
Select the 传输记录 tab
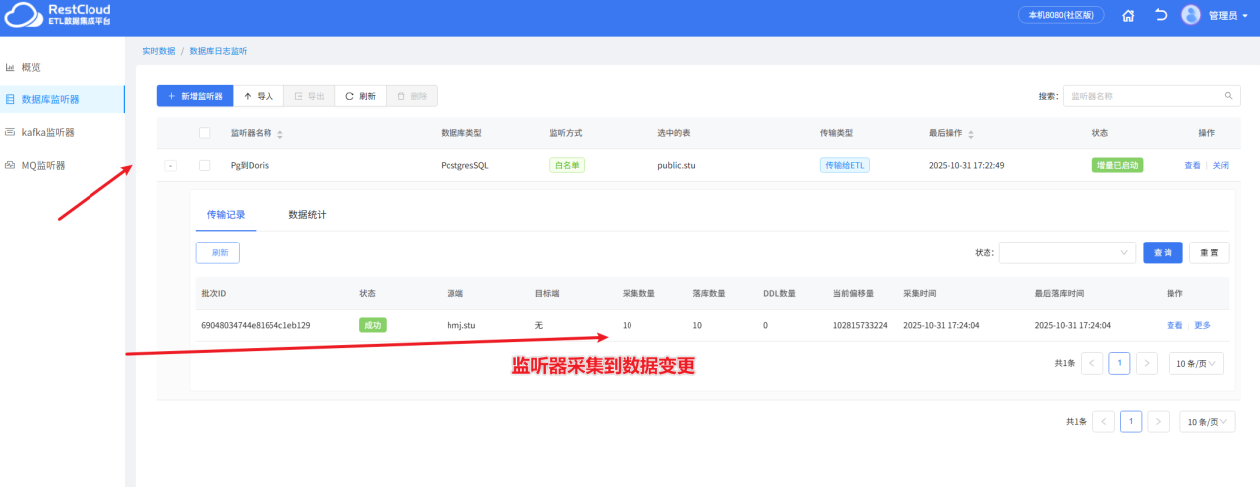tap(225, 214)
